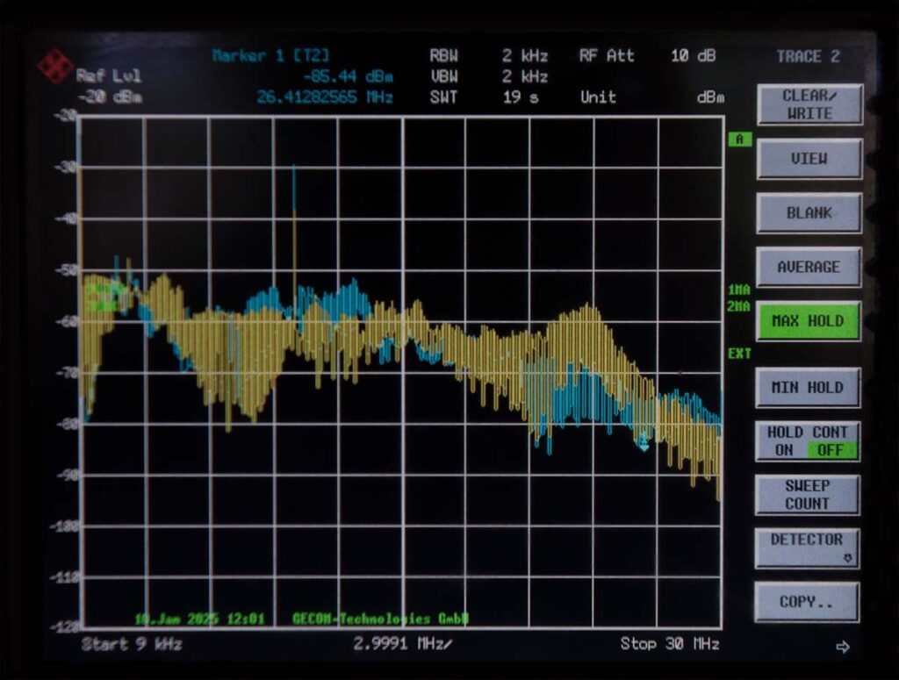This screenshot has height=680, width=899.
Task: Disable the active MAX HOLD mode
Action: click(806, 321)
